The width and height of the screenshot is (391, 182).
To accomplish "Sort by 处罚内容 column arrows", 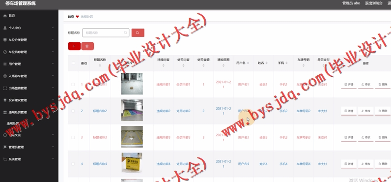I will point(183,65).
